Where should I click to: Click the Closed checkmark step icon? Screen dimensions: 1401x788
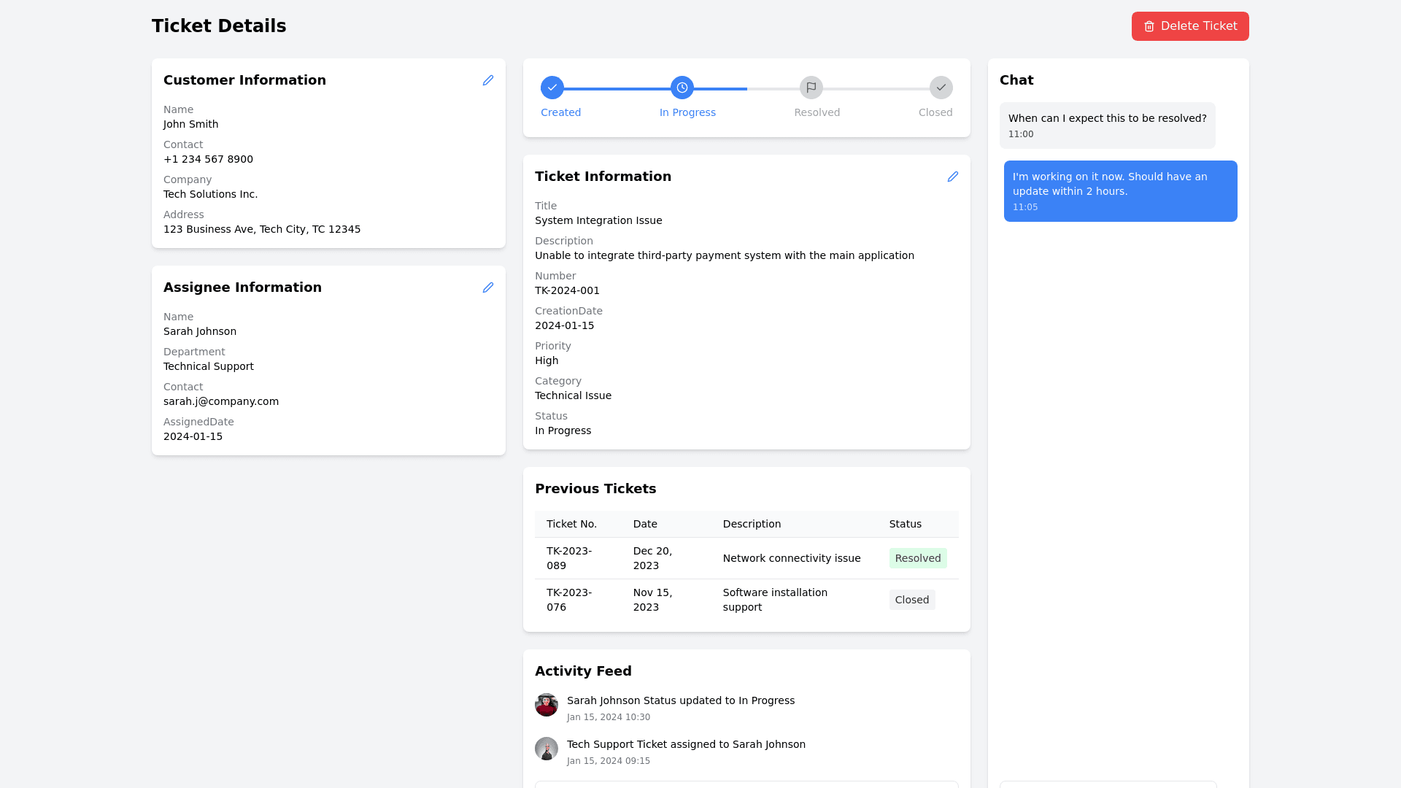[x=941, y=88]
